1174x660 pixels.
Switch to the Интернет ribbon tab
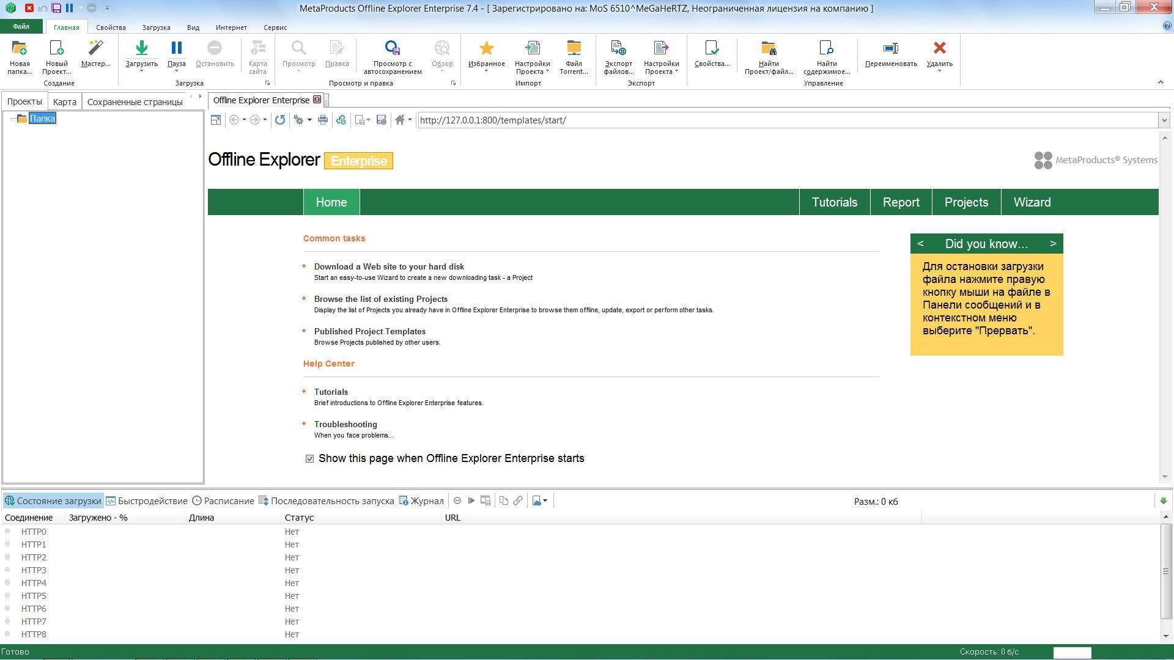[231, 28]
